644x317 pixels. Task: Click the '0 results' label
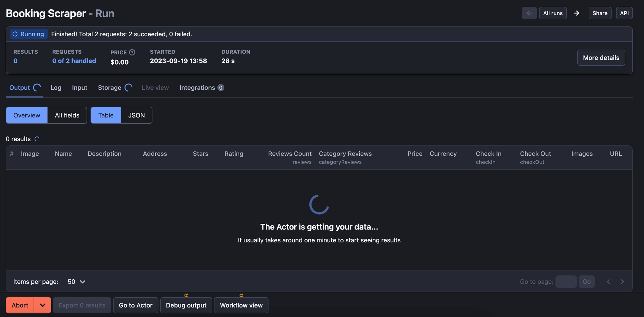click(x=18, y=139)
